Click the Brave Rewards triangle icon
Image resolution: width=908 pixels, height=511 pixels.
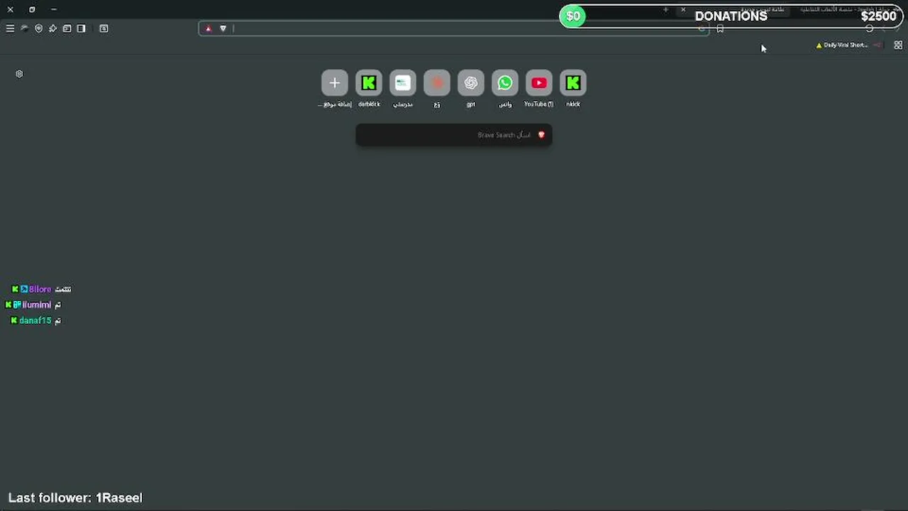point(208,28)
